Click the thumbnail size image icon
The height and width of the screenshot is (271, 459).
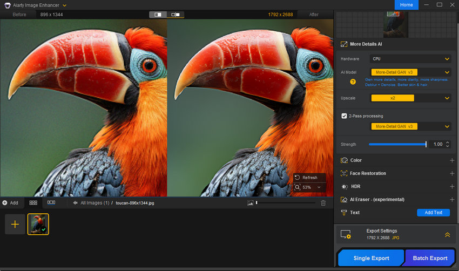250,203
